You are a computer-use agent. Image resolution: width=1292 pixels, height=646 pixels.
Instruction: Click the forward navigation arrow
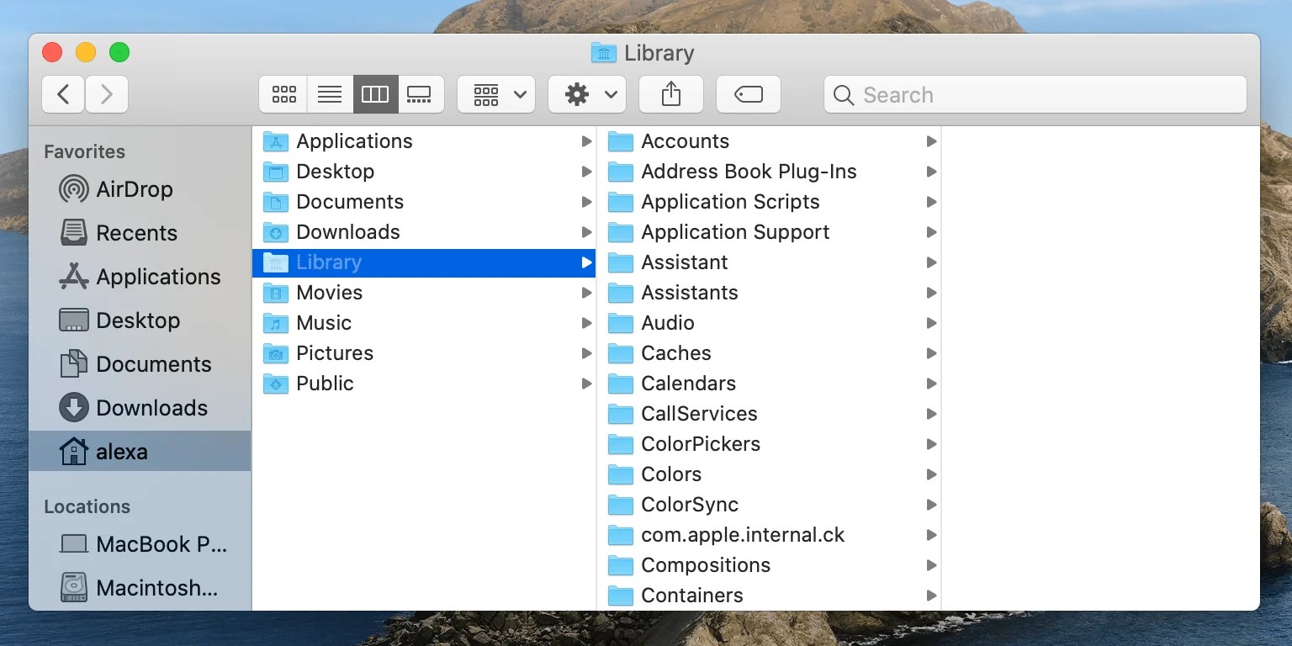(107, 94)
